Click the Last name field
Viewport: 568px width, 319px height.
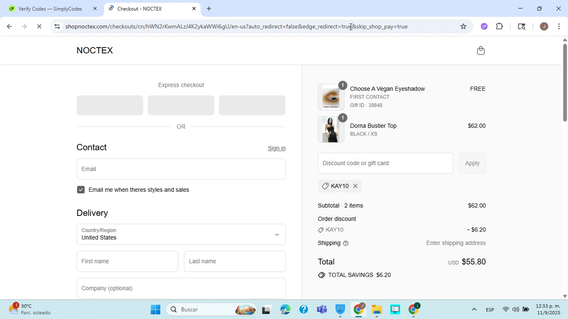(x=235, y=261)
